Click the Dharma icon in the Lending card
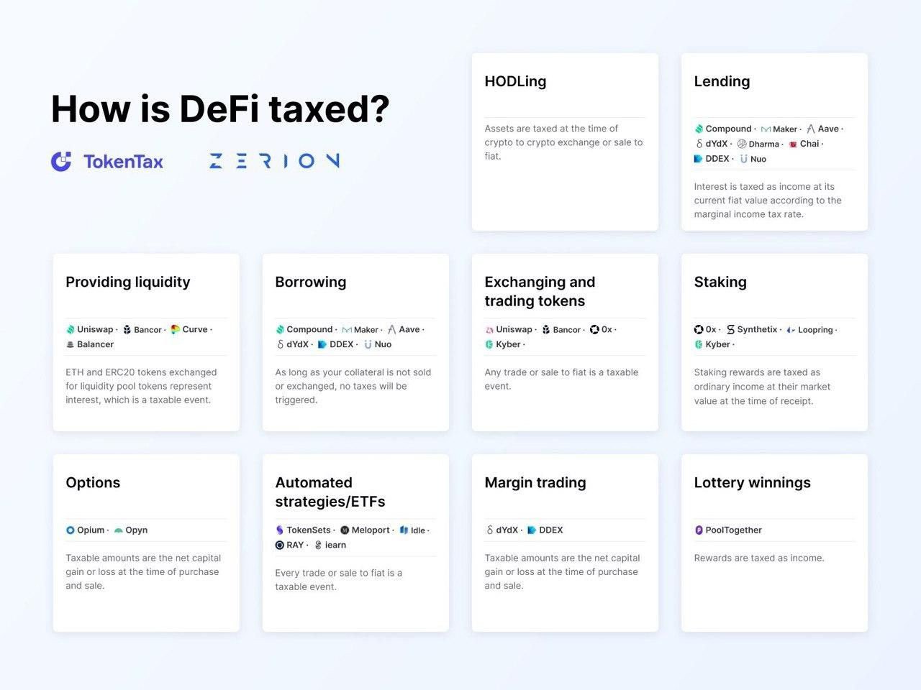The height and width of the screenshot is (690, 921). [742, 144]
